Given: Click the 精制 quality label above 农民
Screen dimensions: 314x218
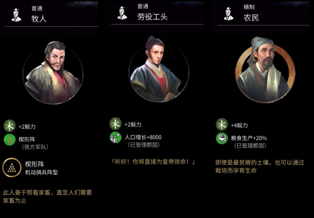Looking at the screenshot, I should [x=249, y=7].
